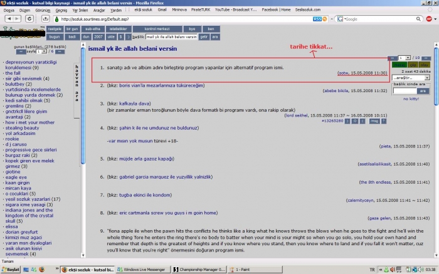
Task: Click the Google search engine icon
Action: 340,19
